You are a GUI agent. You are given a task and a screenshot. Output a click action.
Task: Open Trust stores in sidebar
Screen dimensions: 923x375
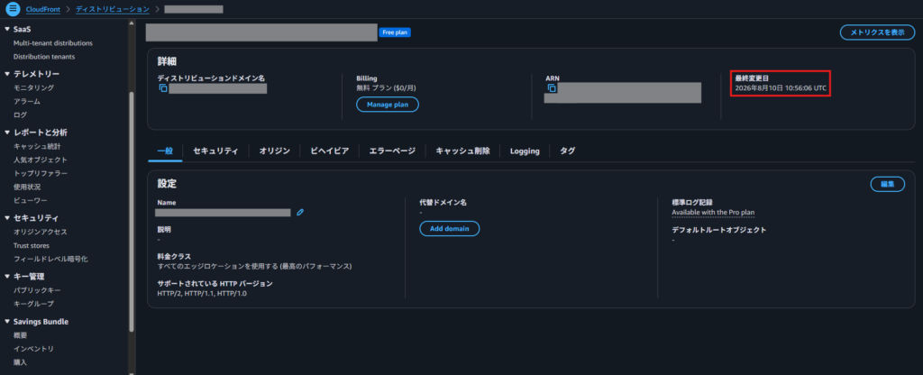point(32,245)
